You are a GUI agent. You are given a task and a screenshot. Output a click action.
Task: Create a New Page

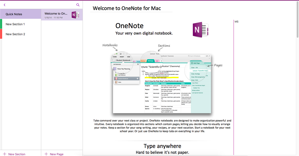point(54,154)
